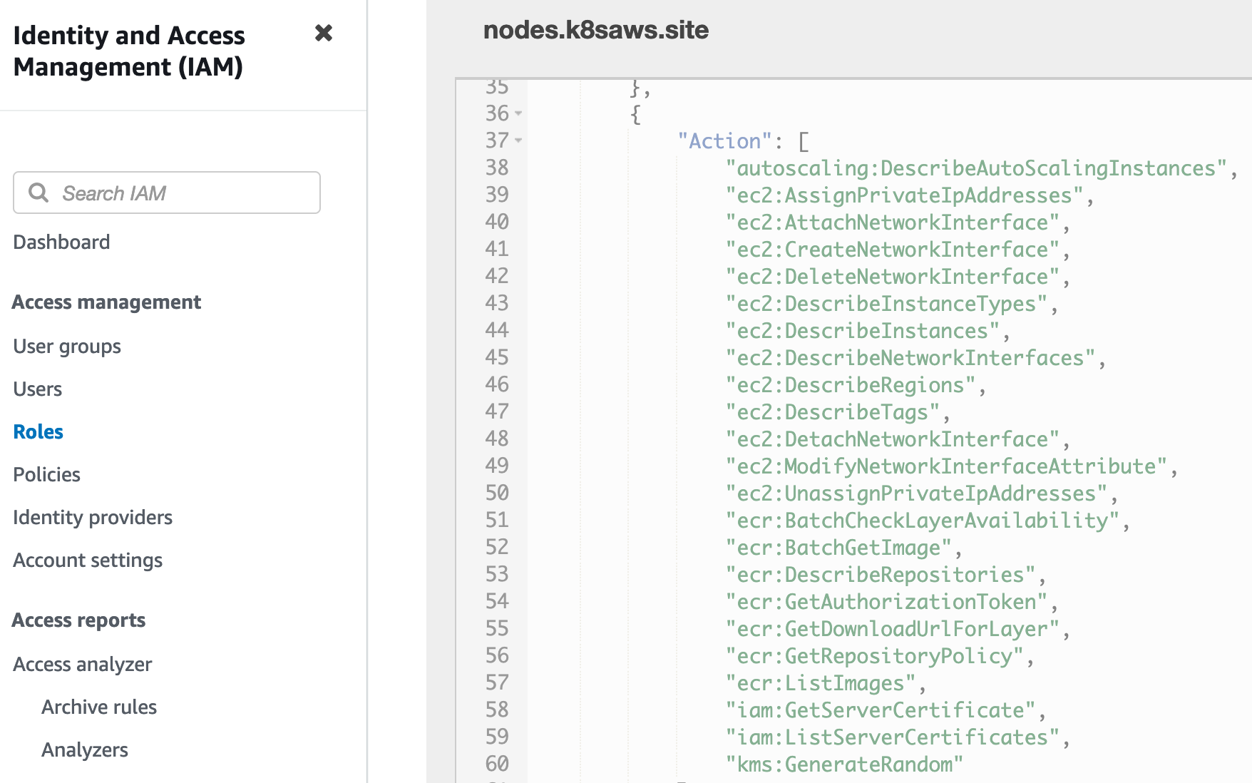Click "kms:GenerateRandom" entry
The width and height of the screenshot is (1252, 783).
(844, 764)
